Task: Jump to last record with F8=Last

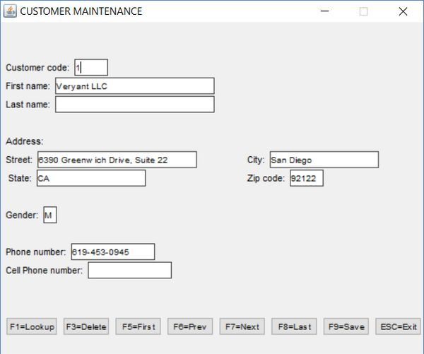Action: click(294, 326)
